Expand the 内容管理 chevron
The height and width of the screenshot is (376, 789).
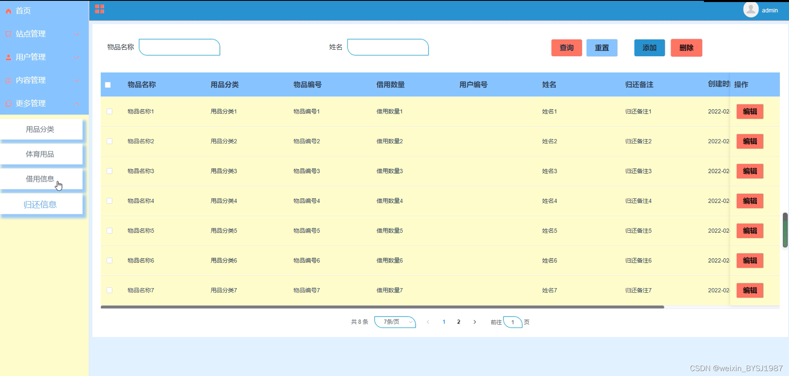76,80
